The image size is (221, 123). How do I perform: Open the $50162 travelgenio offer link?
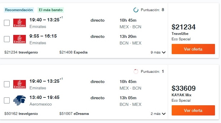(x=21, y=114)
